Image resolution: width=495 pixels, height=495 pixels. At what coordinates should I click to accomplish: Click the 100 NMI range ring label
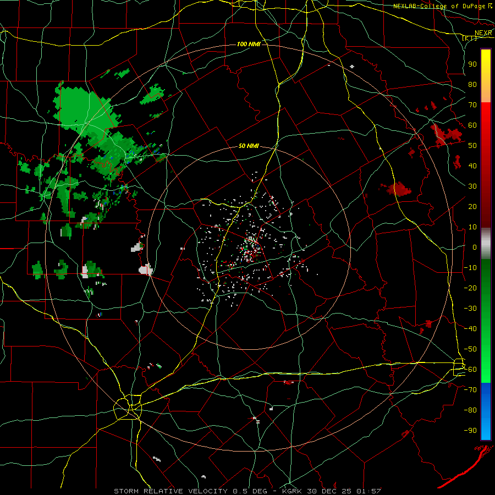coord(249,44)
